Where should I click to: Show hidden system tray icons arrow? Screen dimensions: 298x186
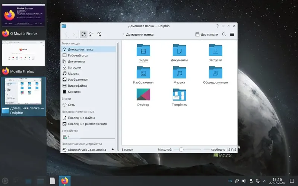coord(264,181)
